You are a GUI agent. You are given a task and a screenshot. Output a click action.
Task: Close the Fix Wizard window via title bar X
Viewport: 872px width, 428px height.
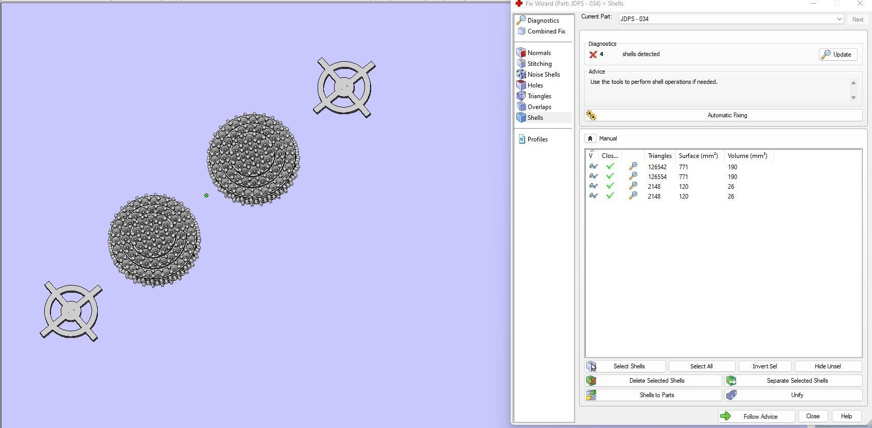pos(860,4)
